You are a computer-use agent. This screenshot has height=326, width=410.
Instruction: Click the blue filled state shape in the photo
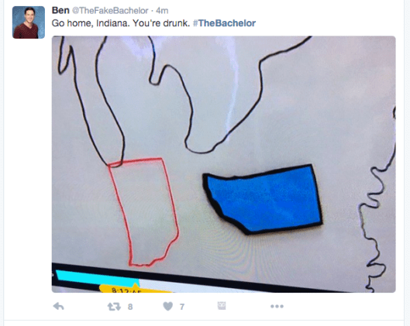click(264, 200)
